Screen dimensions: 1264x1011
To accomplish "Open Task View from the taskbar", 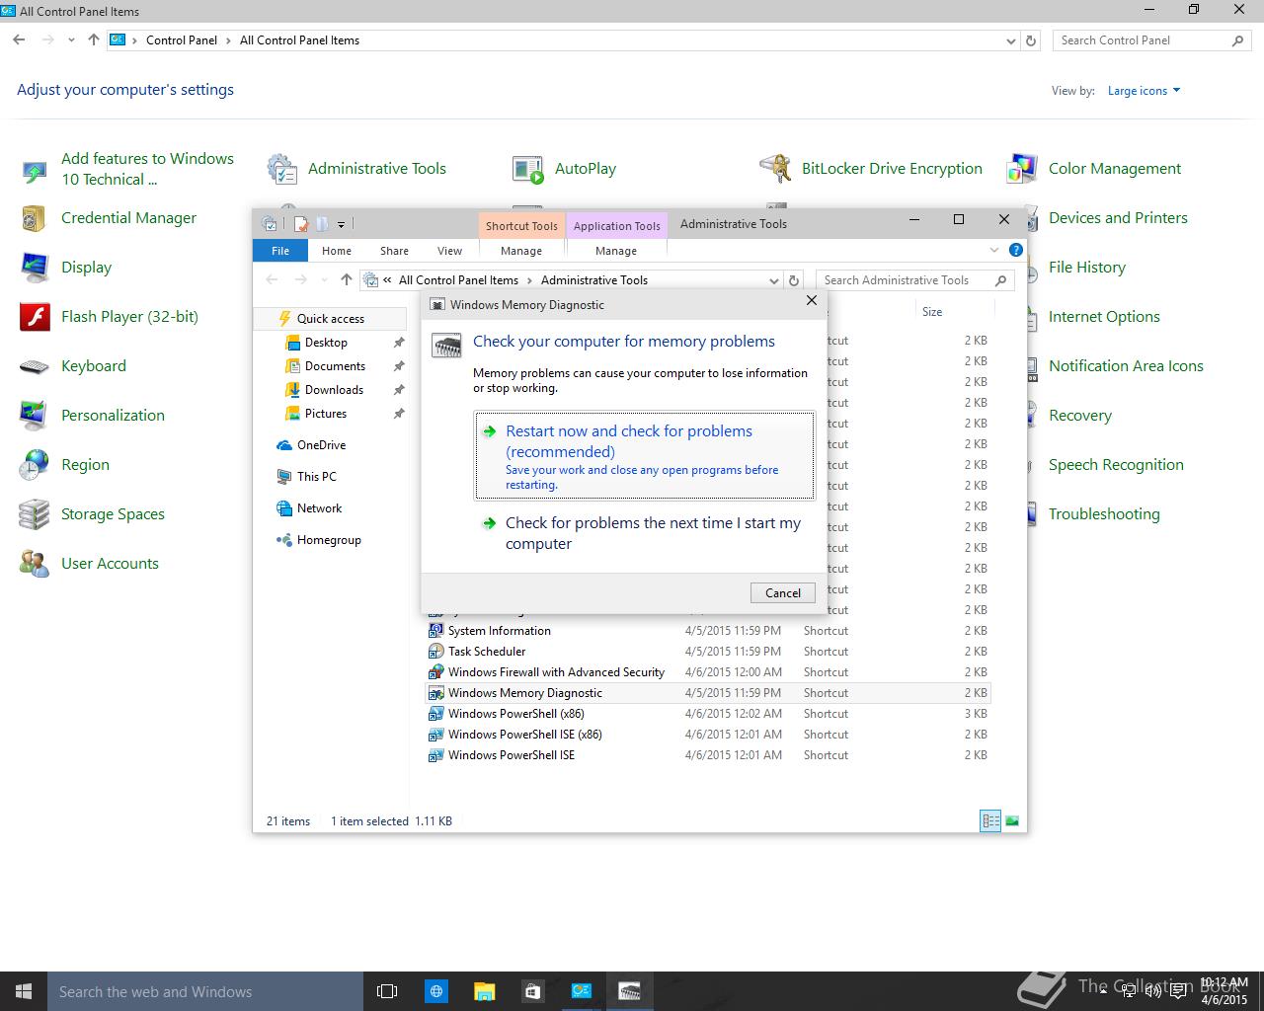I will tap(387, 991).
